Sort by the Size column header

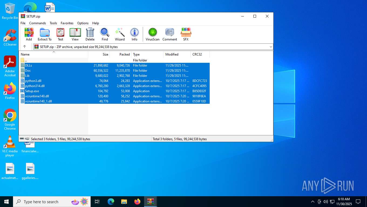(x=99, y=54)
